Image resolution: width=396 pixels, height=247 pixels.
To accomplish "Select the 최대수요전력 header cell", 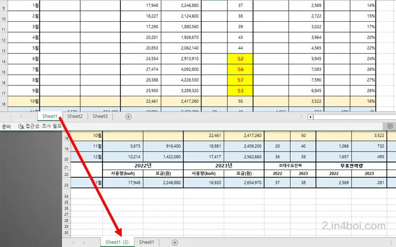I will tap(290, 166).
